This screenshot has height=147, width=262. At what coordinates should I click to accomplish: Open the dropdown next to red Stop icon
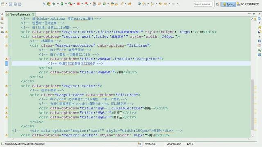point(82,4)
